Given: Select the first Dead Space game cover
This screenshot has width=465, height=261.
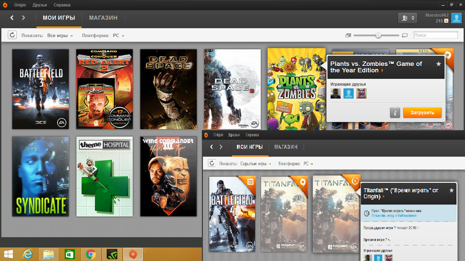Looking at the screenshot, I should point(168,89).
